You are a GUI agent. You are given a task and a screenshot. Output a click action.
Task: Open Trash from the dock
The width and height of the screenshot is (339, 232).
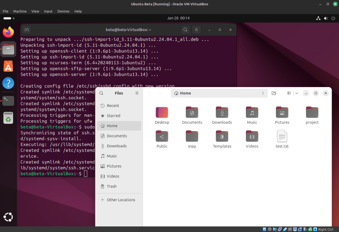coord(8,118)
